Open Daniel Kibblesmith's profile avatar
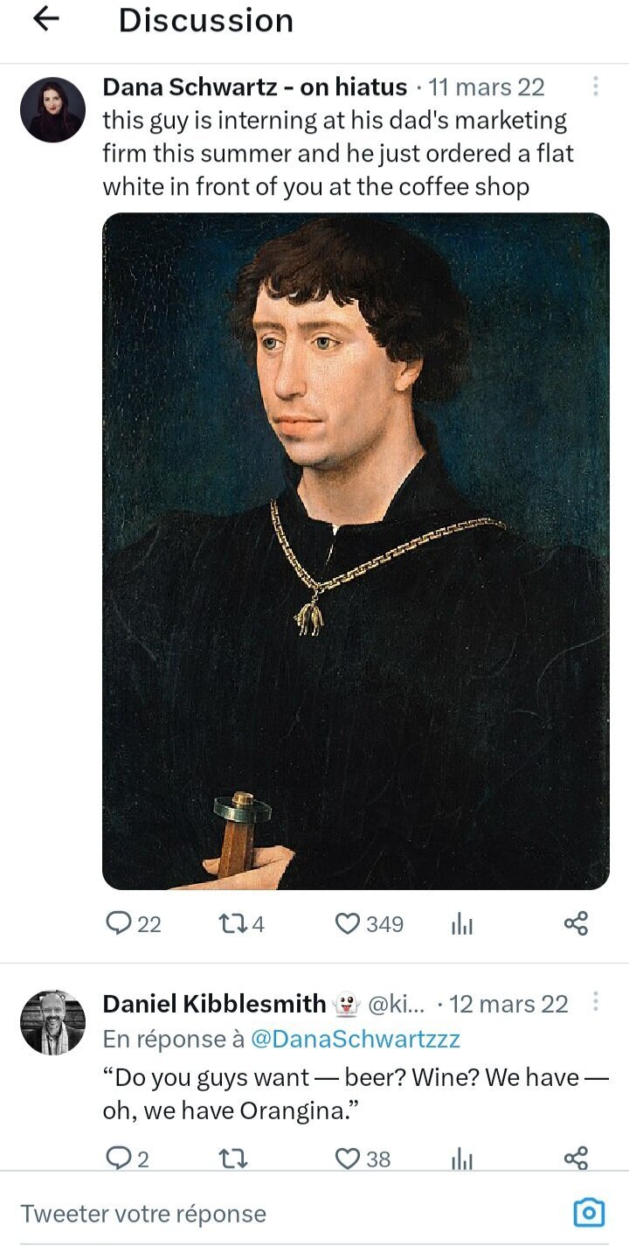The width and height of the screenshot is (629, 1253). click(x=52, y=1022)
